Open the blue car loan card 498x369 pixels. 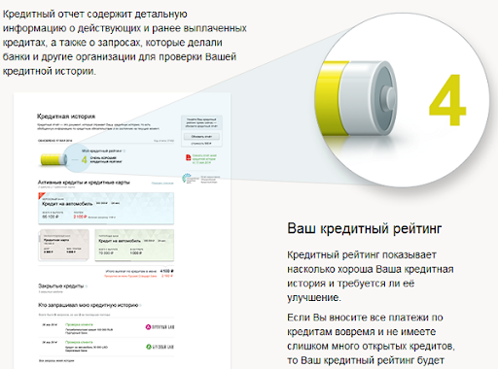click(x=106, y=209)
